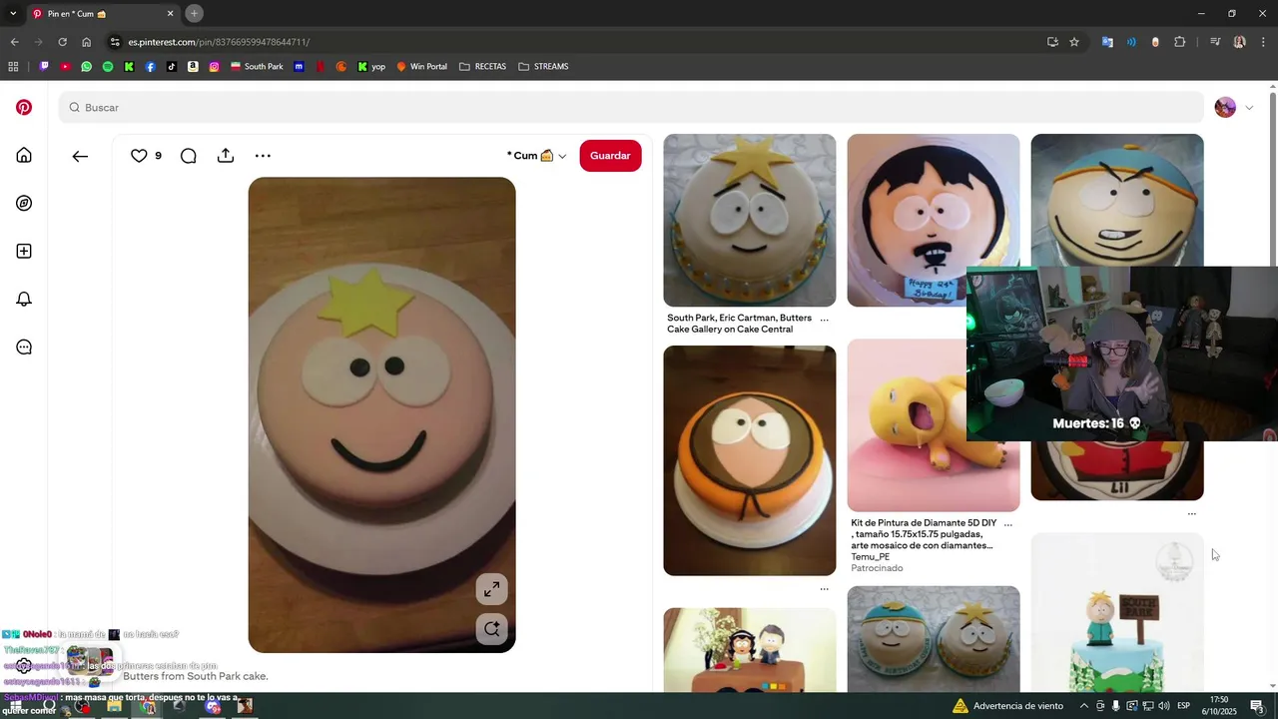Open Facebook bookmark

point(151,67)
